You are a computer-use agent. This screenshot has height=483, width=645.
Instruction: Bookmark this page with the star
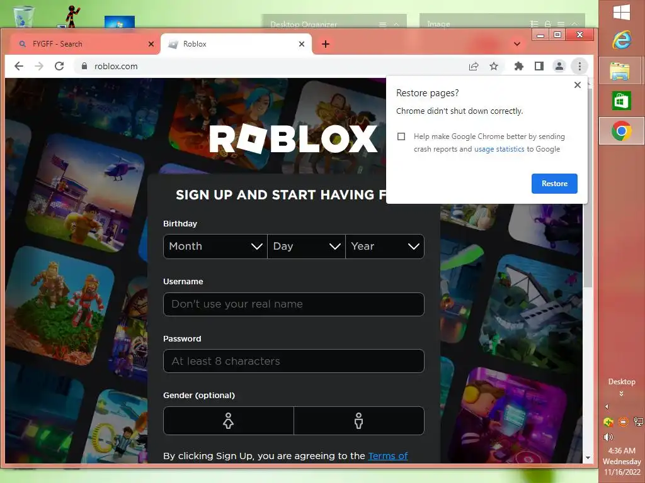(x=494, y=66)
